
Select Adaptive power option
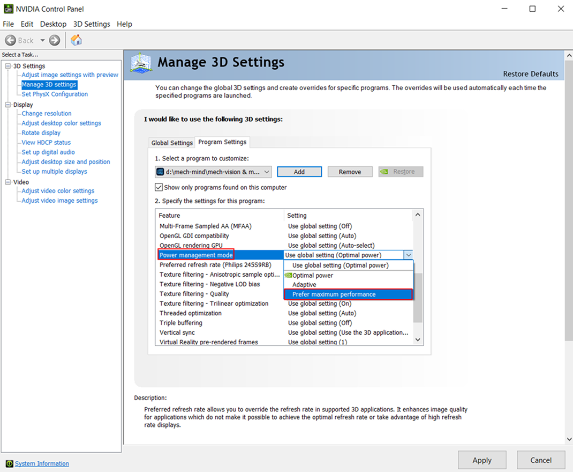(348, 285)
